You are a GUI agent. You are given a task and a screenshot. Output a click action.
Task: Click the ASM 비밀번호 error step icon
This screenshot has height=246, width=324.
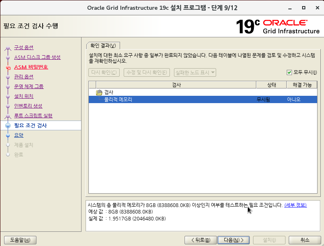[x=8, y=67]
